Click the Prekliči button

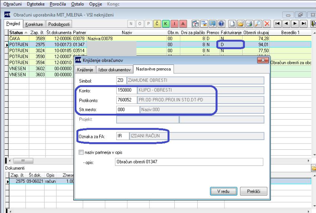tap(254, 191)
